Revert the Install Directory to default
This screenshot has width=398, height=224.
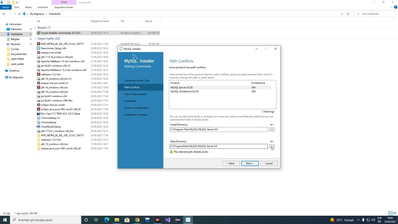click(x=272, y=125)
